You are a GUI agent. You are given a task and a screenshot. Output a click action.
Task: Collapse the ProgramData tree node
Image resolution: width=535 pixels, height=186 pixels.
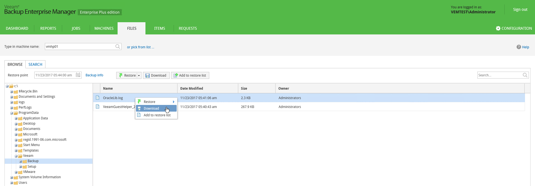pyautogui.click(x=11, y=113)
